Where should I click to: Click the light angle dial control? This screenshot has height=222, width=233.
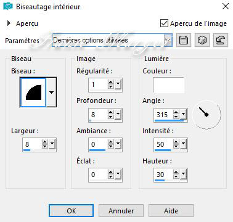(x=206, y=115)
